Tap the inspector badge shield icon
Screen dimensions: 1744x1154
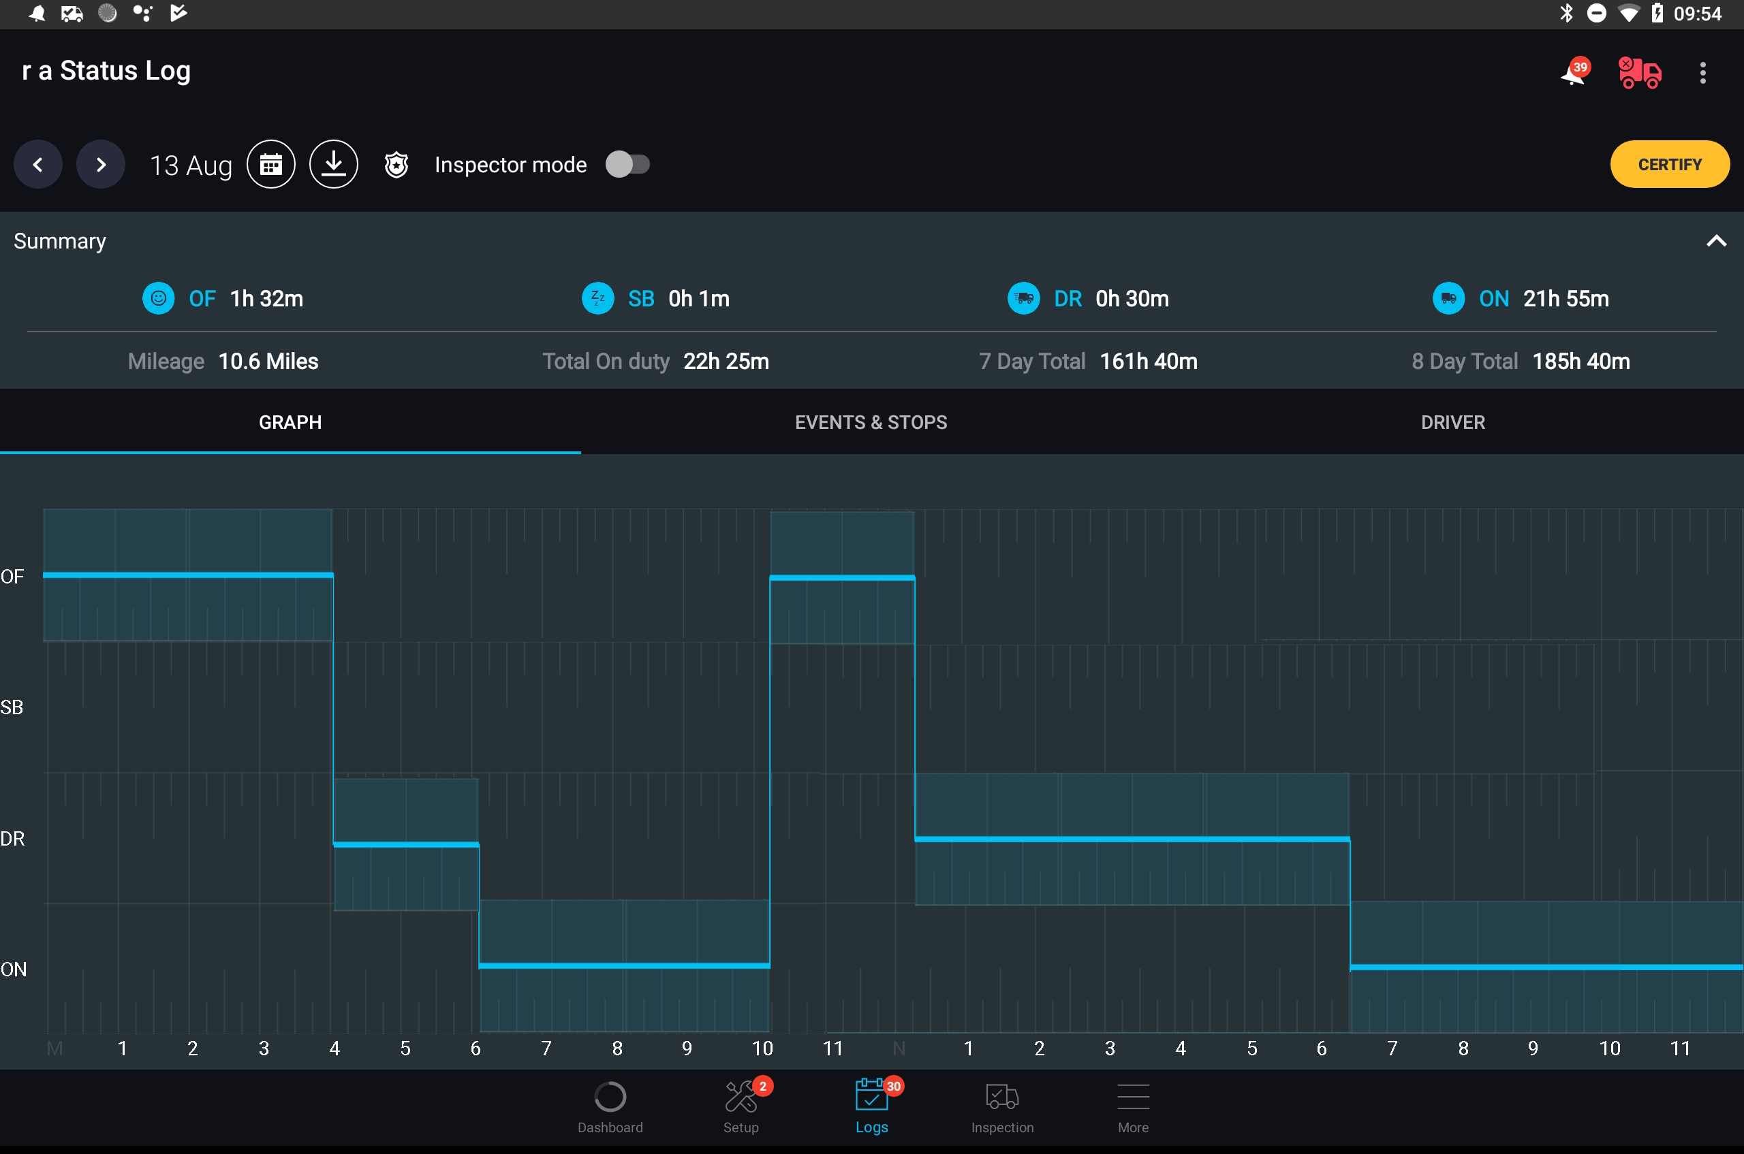[x=396, y=165]
